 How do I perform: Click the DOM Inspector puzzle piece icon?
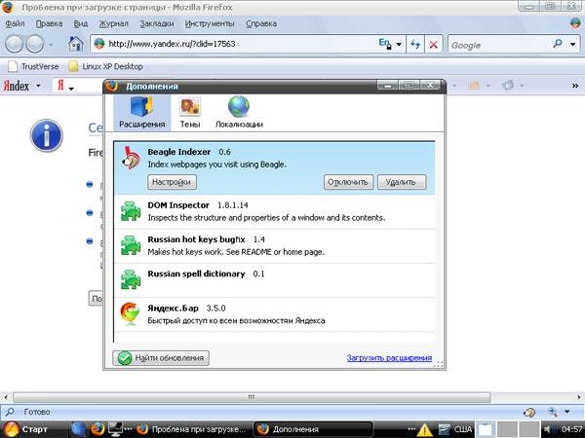pyautogui.click(x=131, y=211)
